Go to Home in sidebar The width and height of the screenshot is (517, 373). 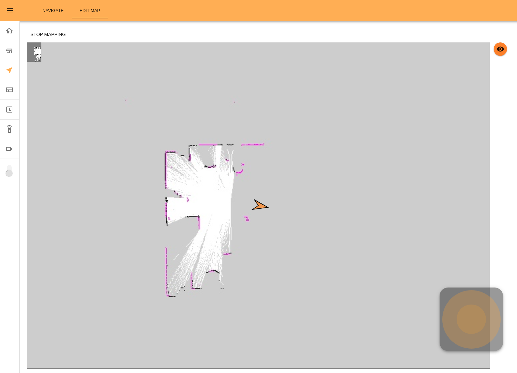(9, 31)
